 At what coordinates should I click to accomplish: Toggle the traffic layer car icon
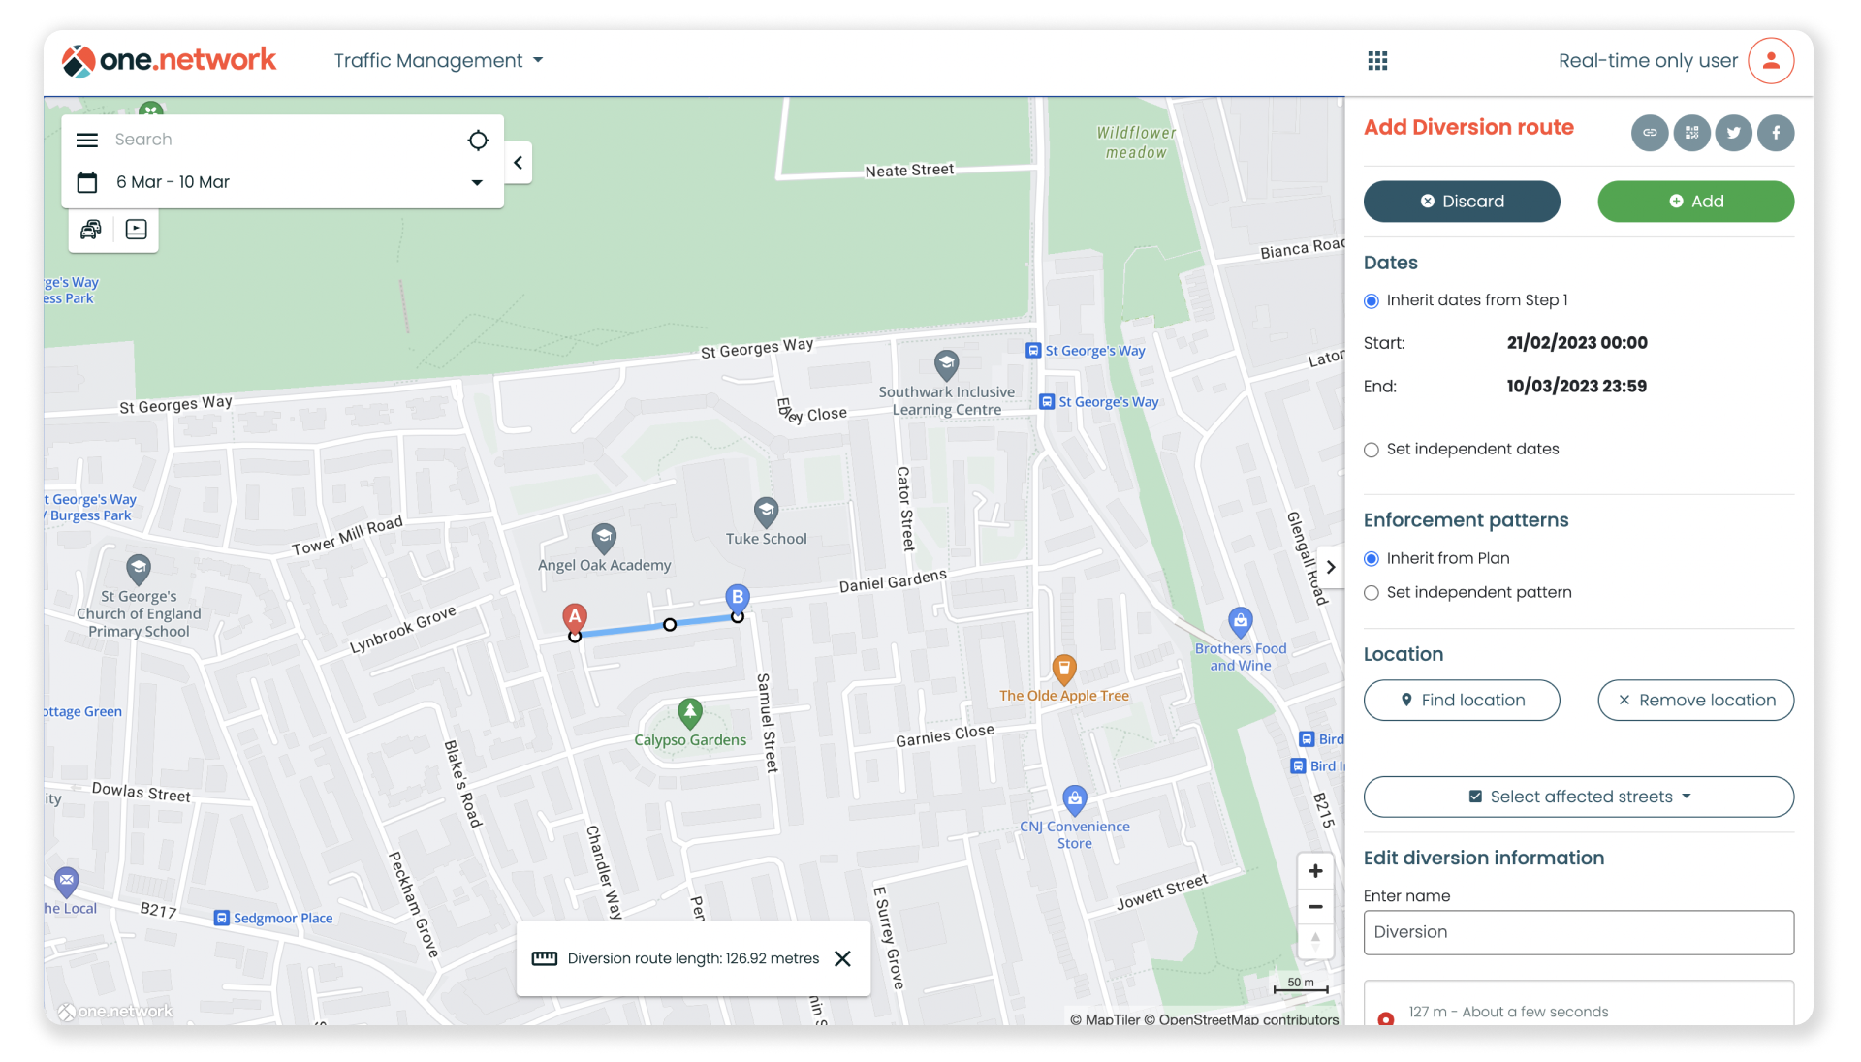(x=91, y=230)
